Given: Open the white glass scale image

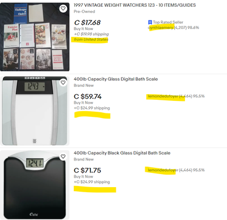Looking at the screenshot, I should coord(35,111).
